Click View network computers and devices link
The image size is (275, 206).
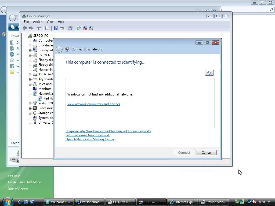(x=94, y=104)
